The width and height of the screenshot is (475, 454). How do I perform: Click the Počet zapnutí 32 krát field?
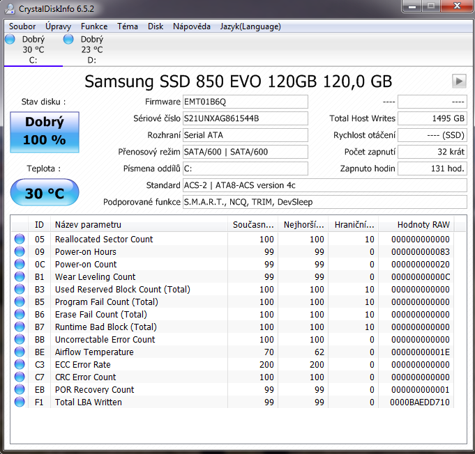coord(432,152)
